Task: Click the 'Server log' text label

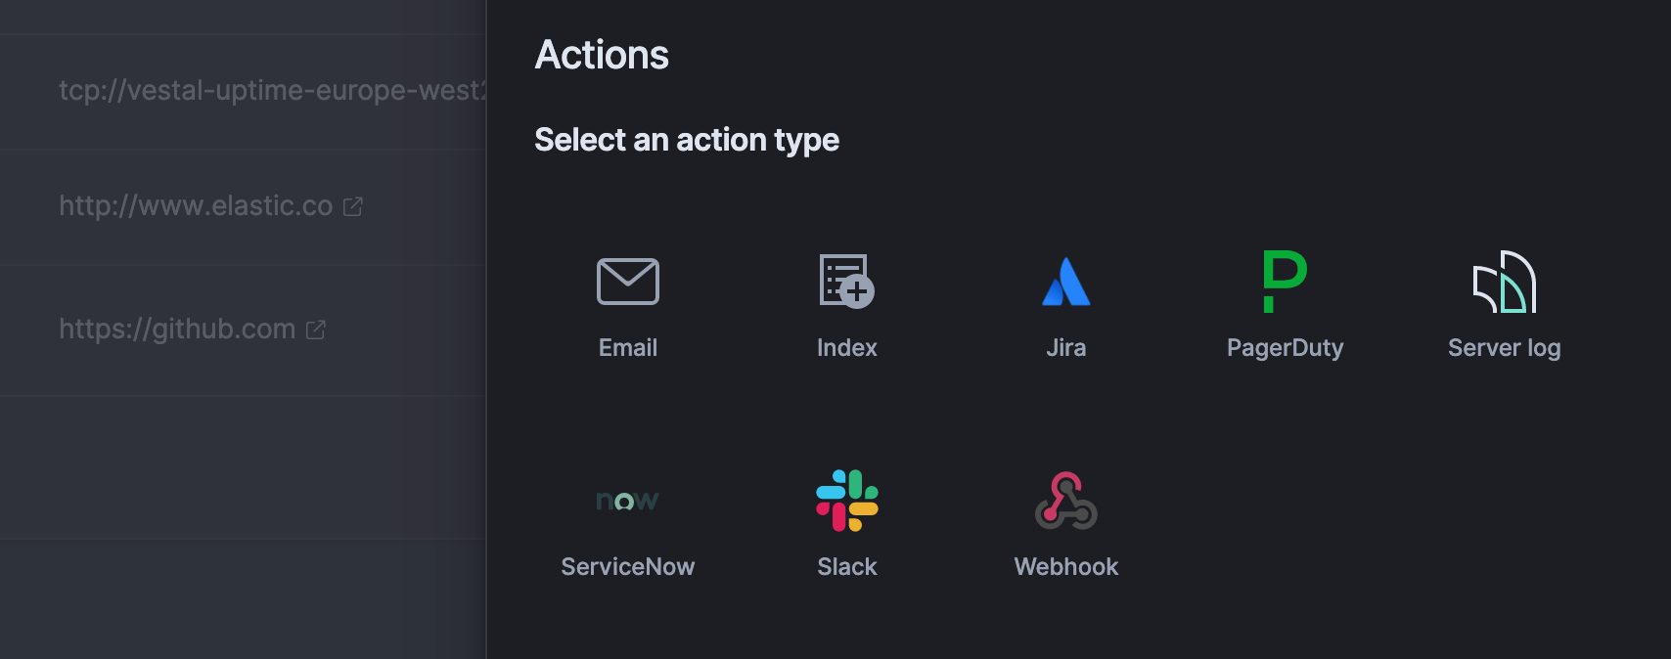Action: point(1504,347)
